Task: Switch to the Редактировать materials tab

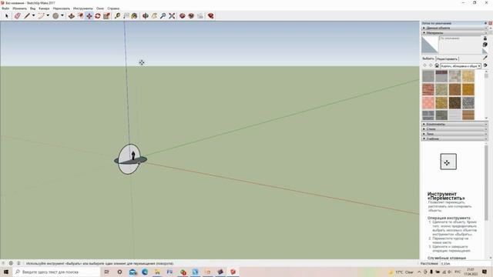Action: click(447, 58)
